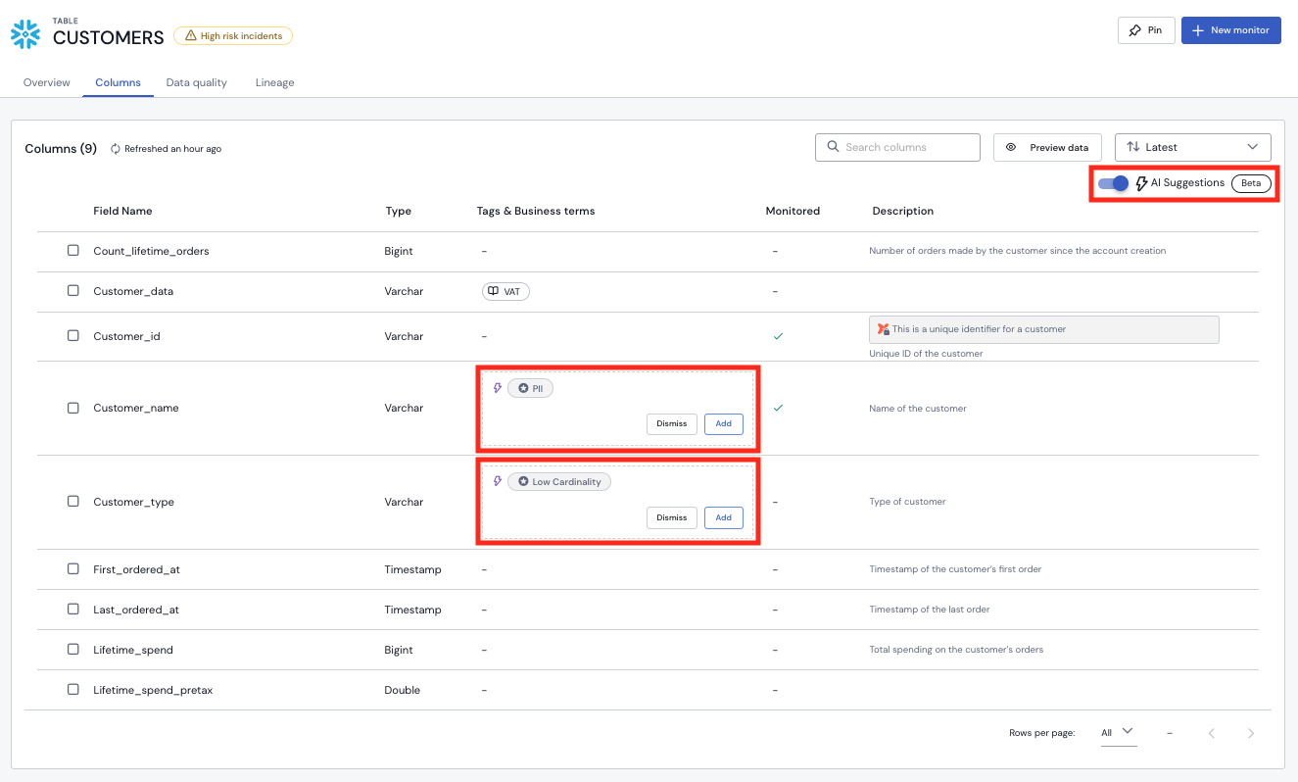The width and height of the screenshot is (1298, 782).
Task: Switch to the Data quality tab
Action: click(196, 82)
